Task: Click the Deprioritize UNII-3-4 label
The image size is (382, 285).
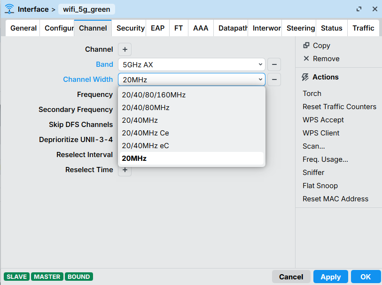Action: [x=76, y=140]
